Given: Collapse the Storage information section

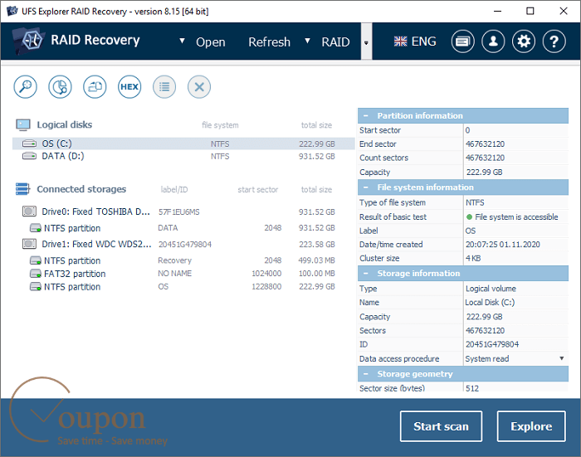Looking at the screenshot, I should point(366,274).
